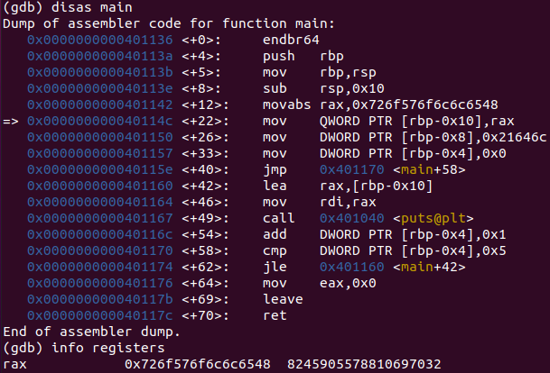Click the 'End of assembler dump.' line
This screenshot has height=373, width=550.
click(x=91, y=332)
